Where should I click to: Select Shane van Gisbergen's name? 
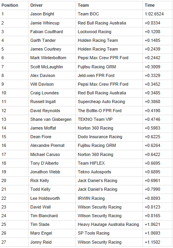point(51,119)
